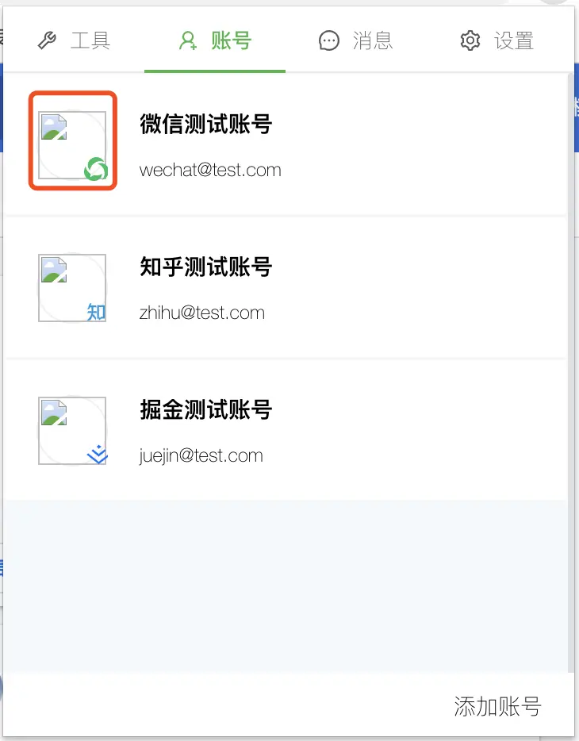Click the person-plus icon beside 账号
The width and height of the screenshot is (579, 741).
point(188,40)
